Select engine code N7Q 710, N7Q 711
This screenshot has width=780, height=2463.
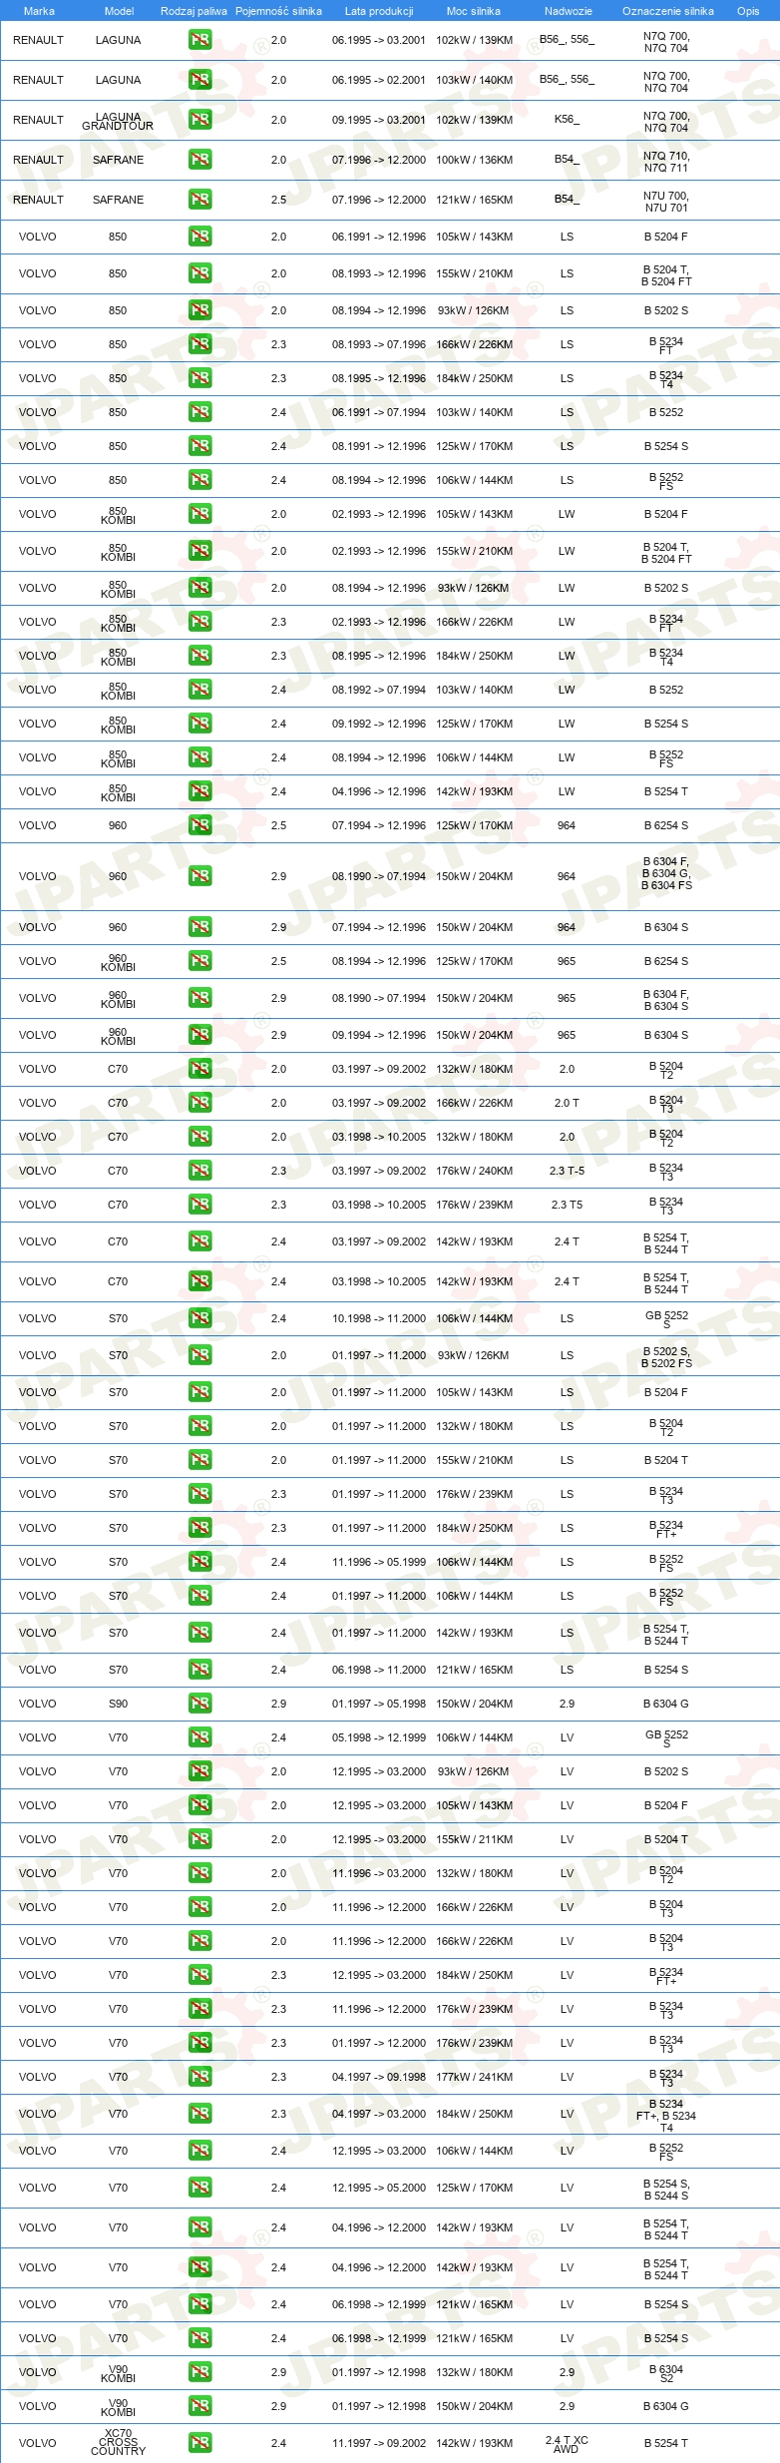(666, 162)
